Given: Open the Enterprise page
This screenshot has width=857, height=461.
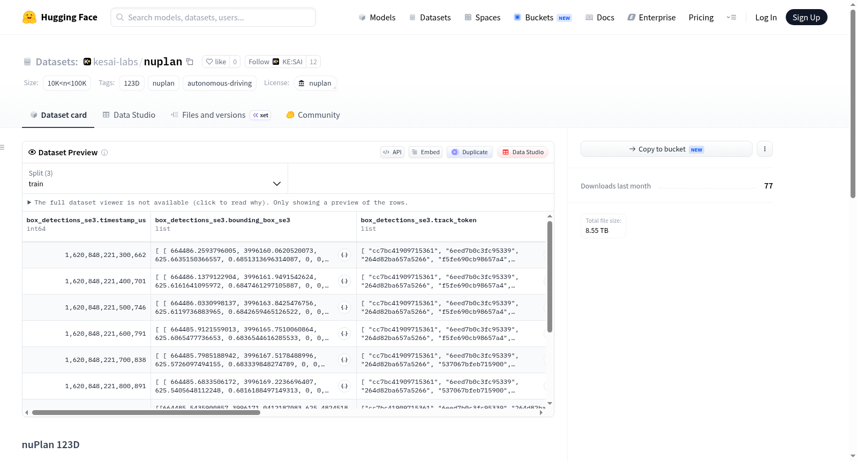Looking at the screenshot, I should (x=651, y=17).
